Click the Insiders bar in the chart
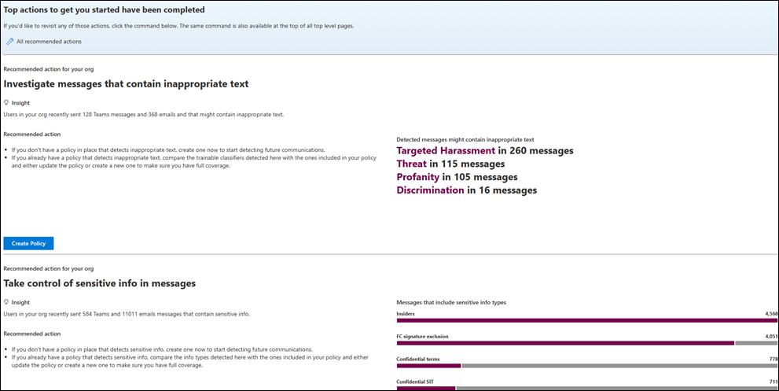 click(586, 320)
